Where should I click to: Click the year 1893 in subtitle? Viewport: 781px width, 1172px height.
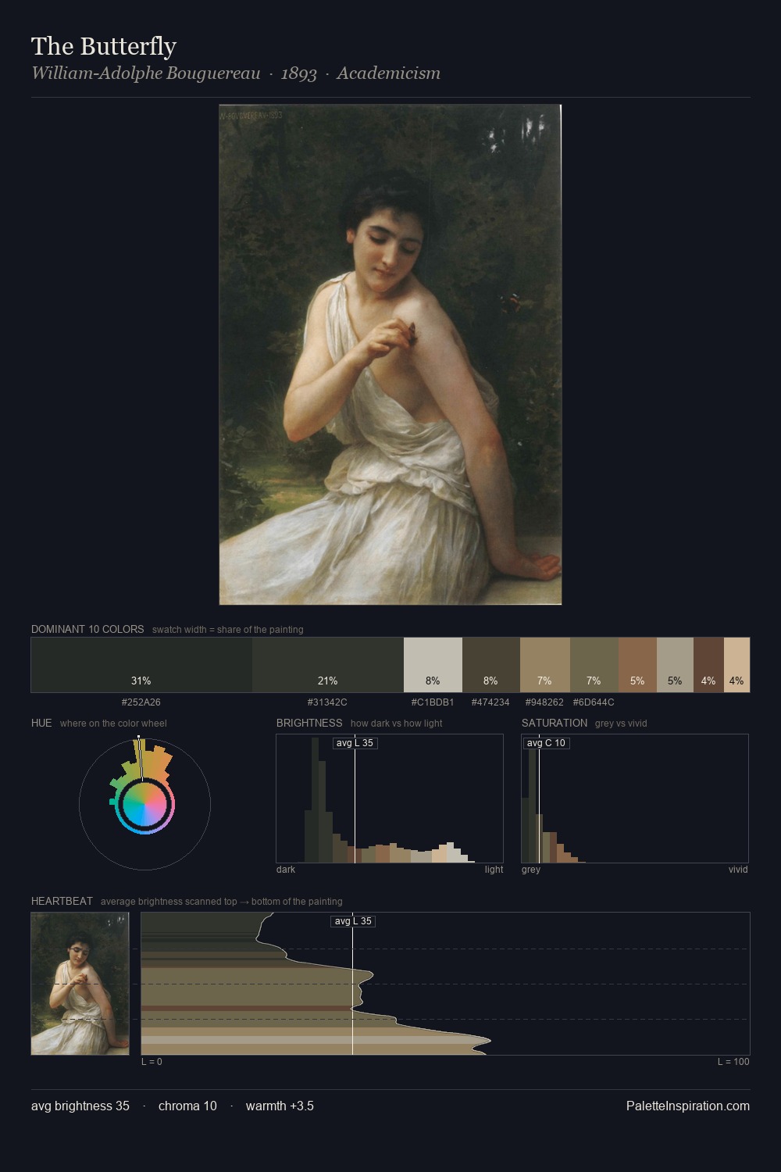299,73
